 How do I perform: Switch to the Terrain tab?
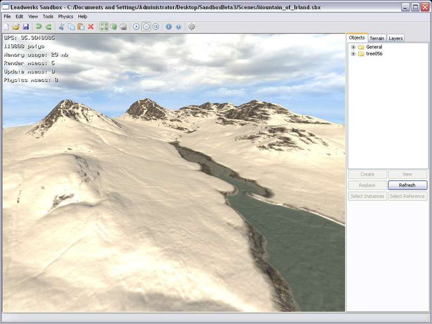(x=377, y=38)
